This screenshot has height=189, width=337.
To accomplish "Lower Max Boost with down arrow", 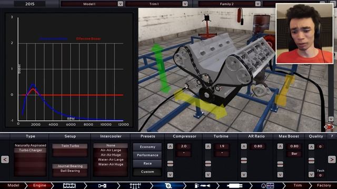I will 280,175.
